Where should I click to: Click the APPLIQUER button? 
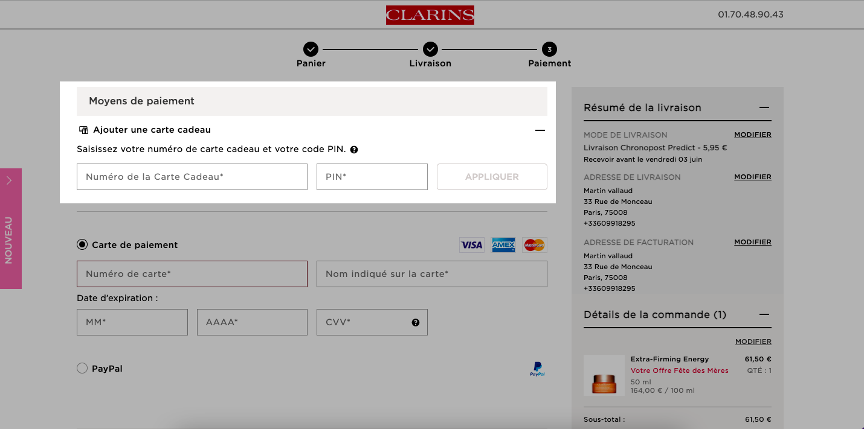tap(492, 177)
